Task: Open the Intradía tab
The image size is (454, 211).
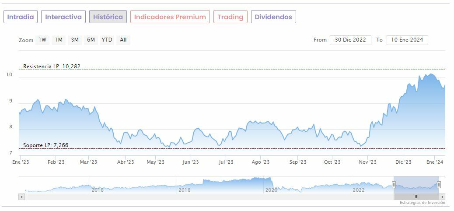Action: coord(21,17)
